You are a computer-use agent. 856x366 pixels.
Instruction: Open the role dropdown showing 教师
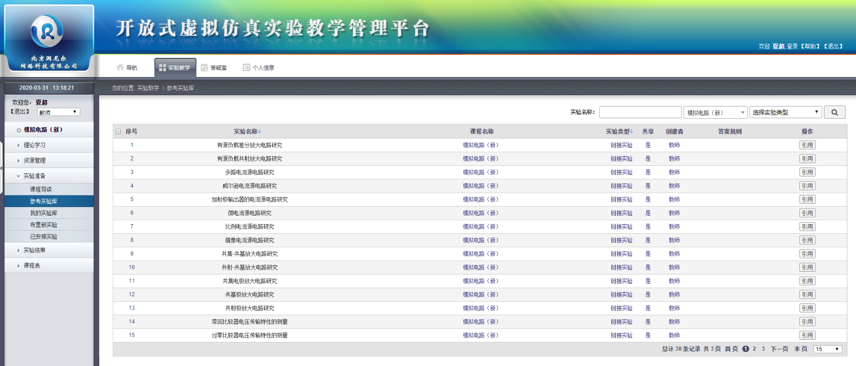point(58,112)
